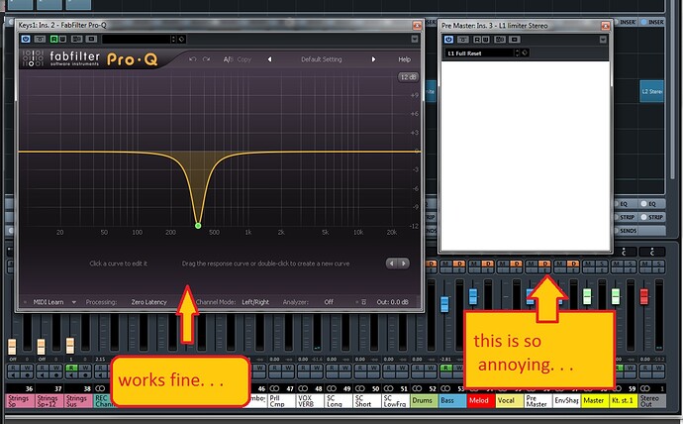Open the L1 window functions dropdown arrow

[x=603, y=40]
